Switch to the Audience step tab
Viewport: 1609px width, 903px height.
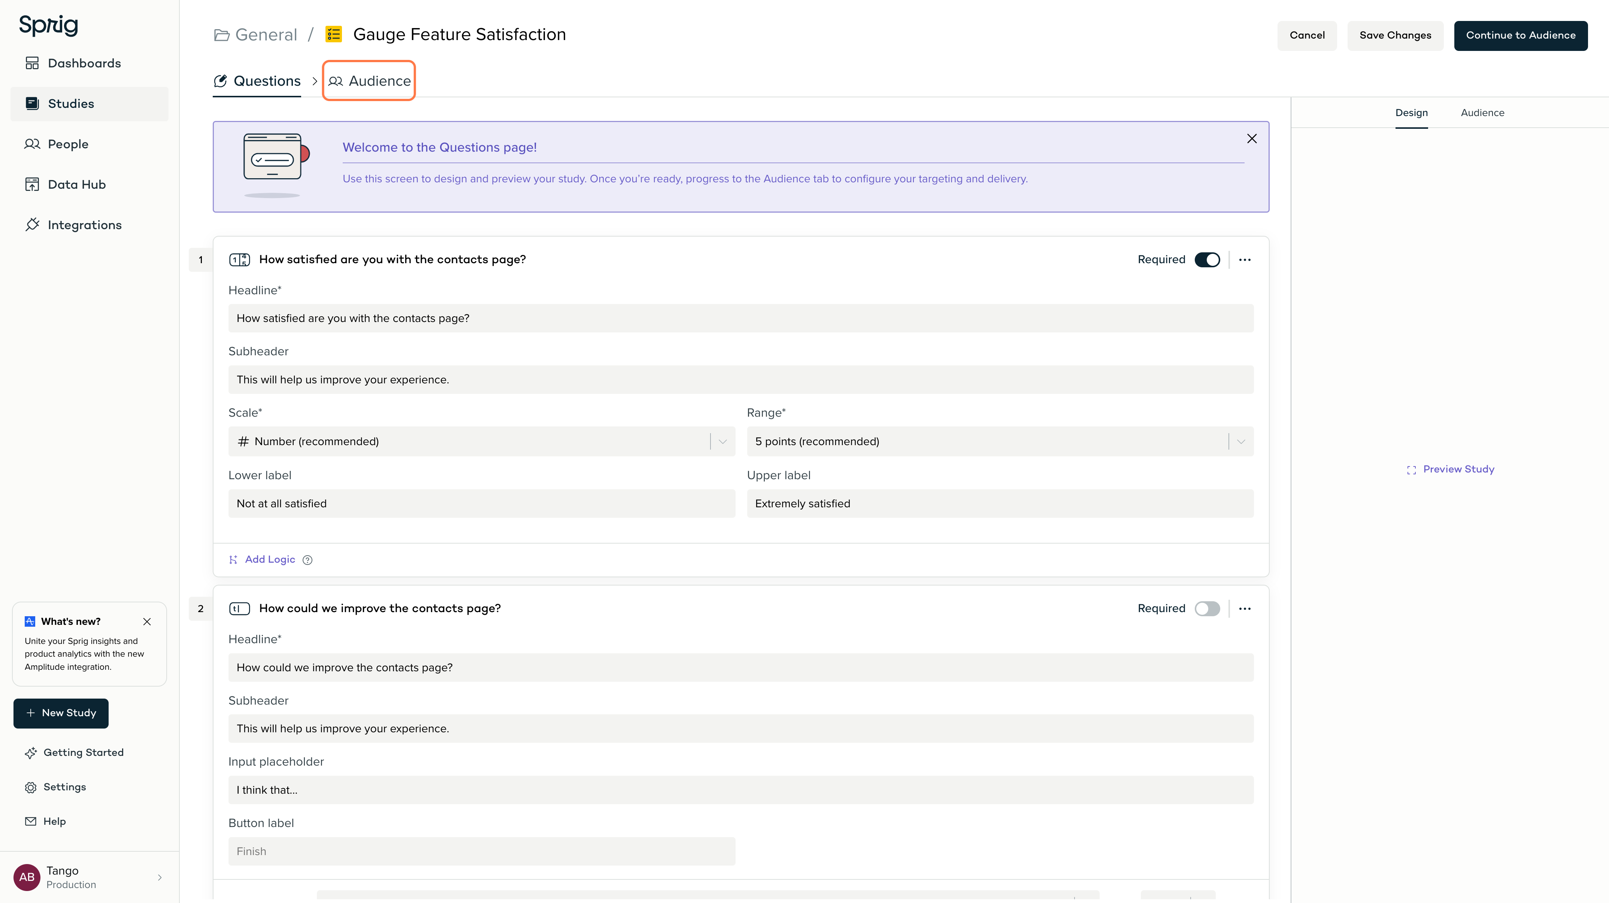[369, 81]
